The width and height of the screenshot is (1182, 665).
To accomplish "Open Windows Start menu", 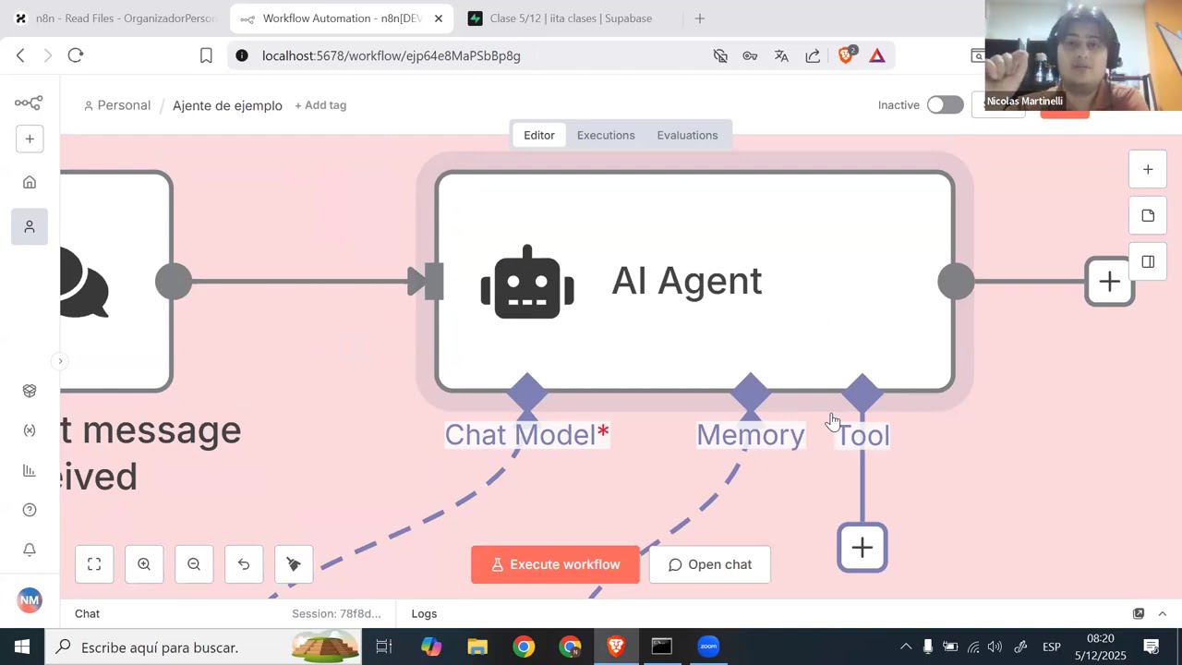I will pos(21,647).
